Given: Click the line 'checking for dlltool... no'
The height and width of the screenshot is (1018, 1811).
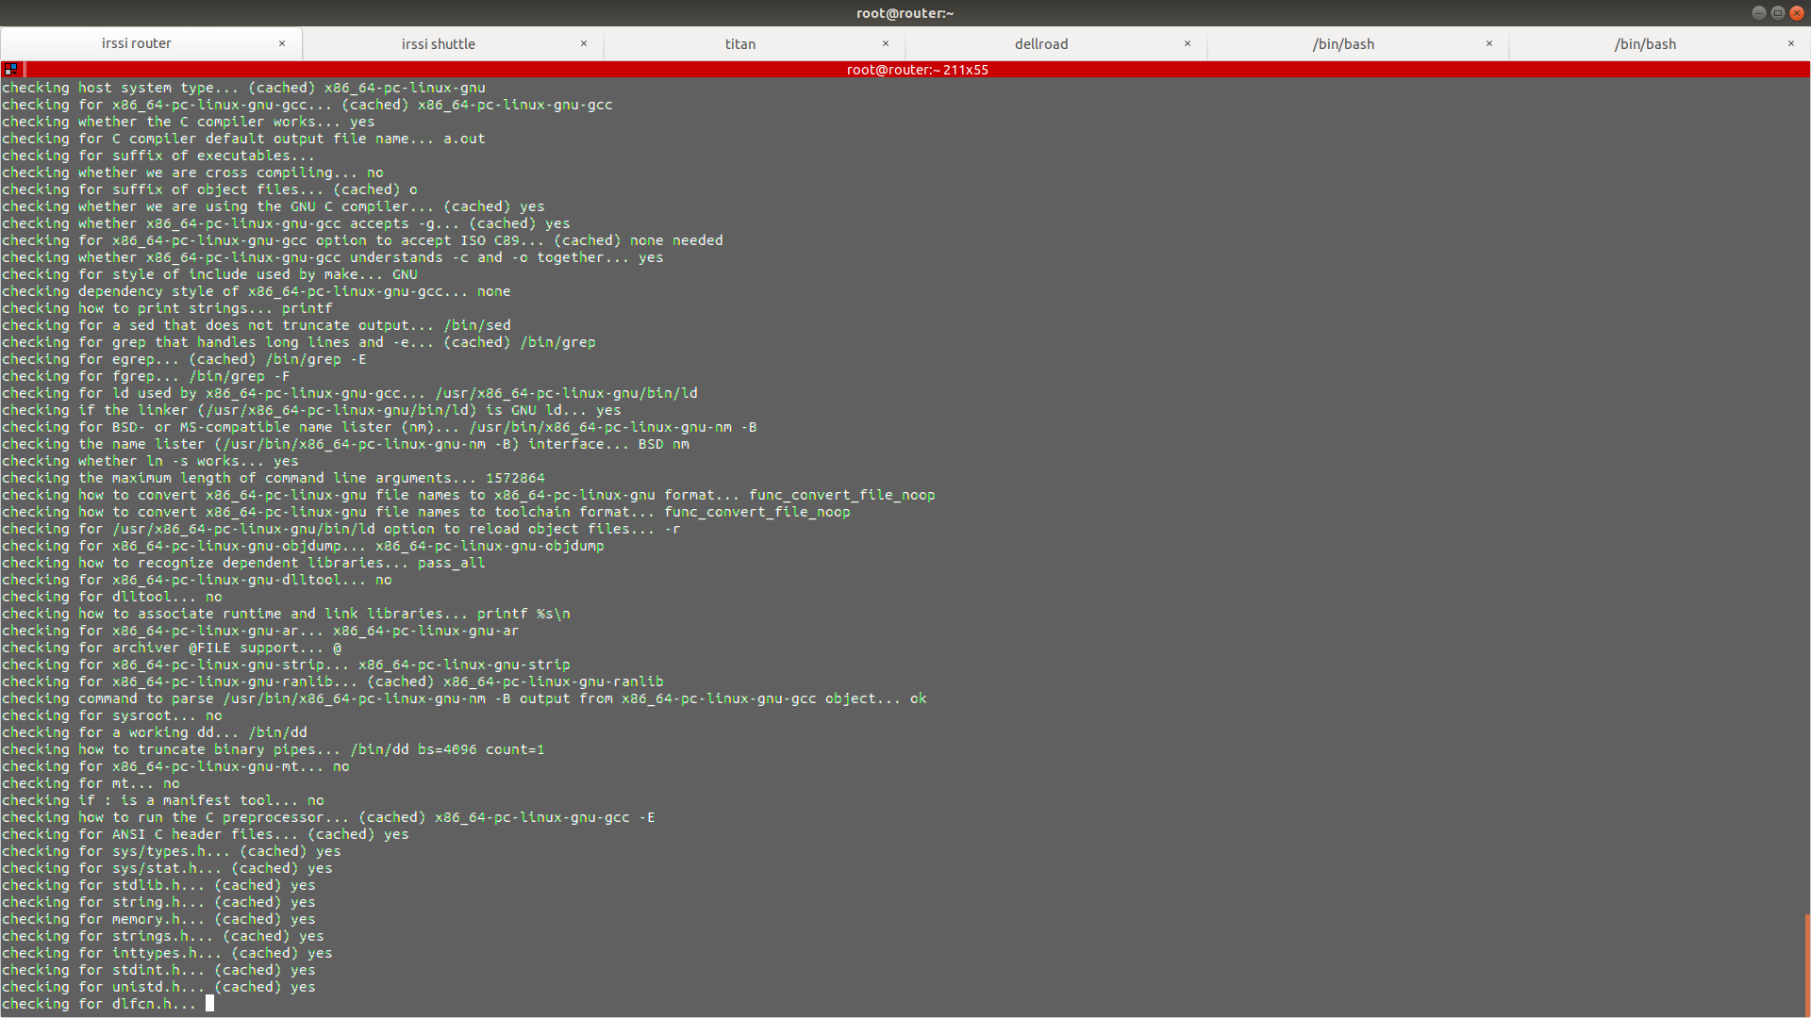Looking at the screenshot, I should (x=112, y=597).
